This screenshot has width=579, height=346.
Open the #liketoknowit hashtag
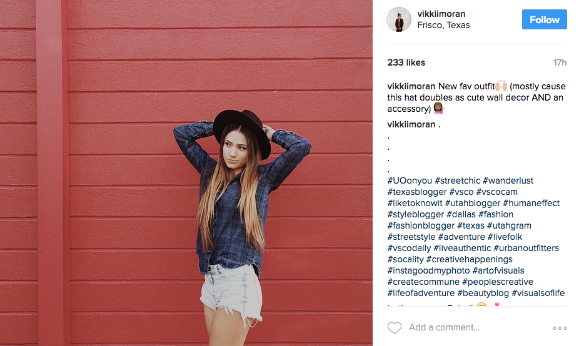415,203
